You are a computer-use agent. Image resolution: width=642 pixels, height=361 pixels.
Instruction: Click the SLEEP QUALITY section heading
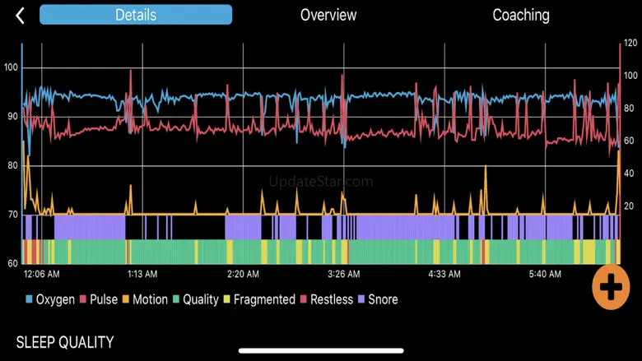coord(65,343)
